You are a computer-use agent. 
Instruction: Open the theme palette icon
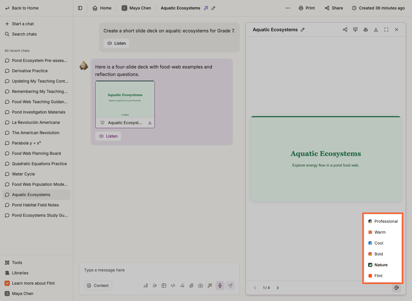[x=397, y=288]
